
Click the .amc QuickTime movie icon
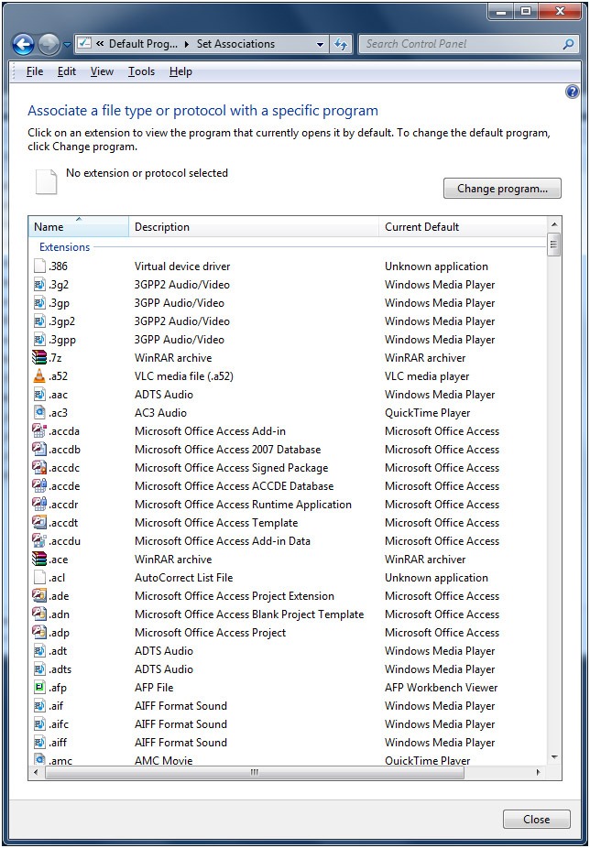[x=39, y=760]
